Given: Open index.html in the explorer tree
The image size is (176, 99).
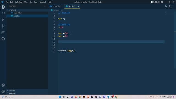Looking at the screenshot, I should coord(27,13).
